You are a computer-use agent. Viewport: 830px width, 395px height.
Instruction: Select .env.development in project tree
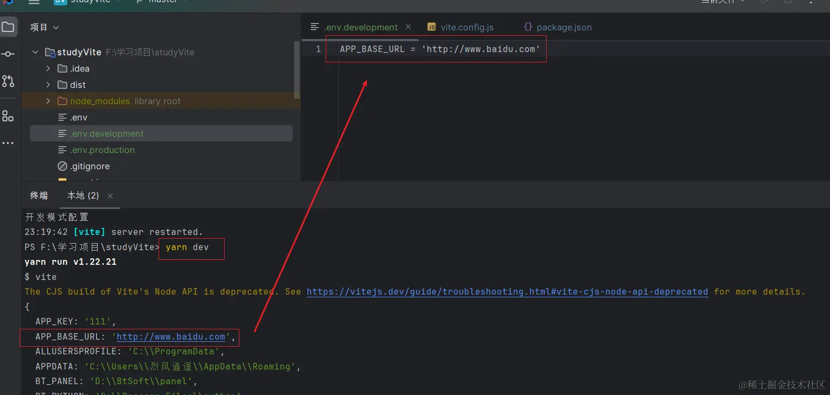point(161,133)
